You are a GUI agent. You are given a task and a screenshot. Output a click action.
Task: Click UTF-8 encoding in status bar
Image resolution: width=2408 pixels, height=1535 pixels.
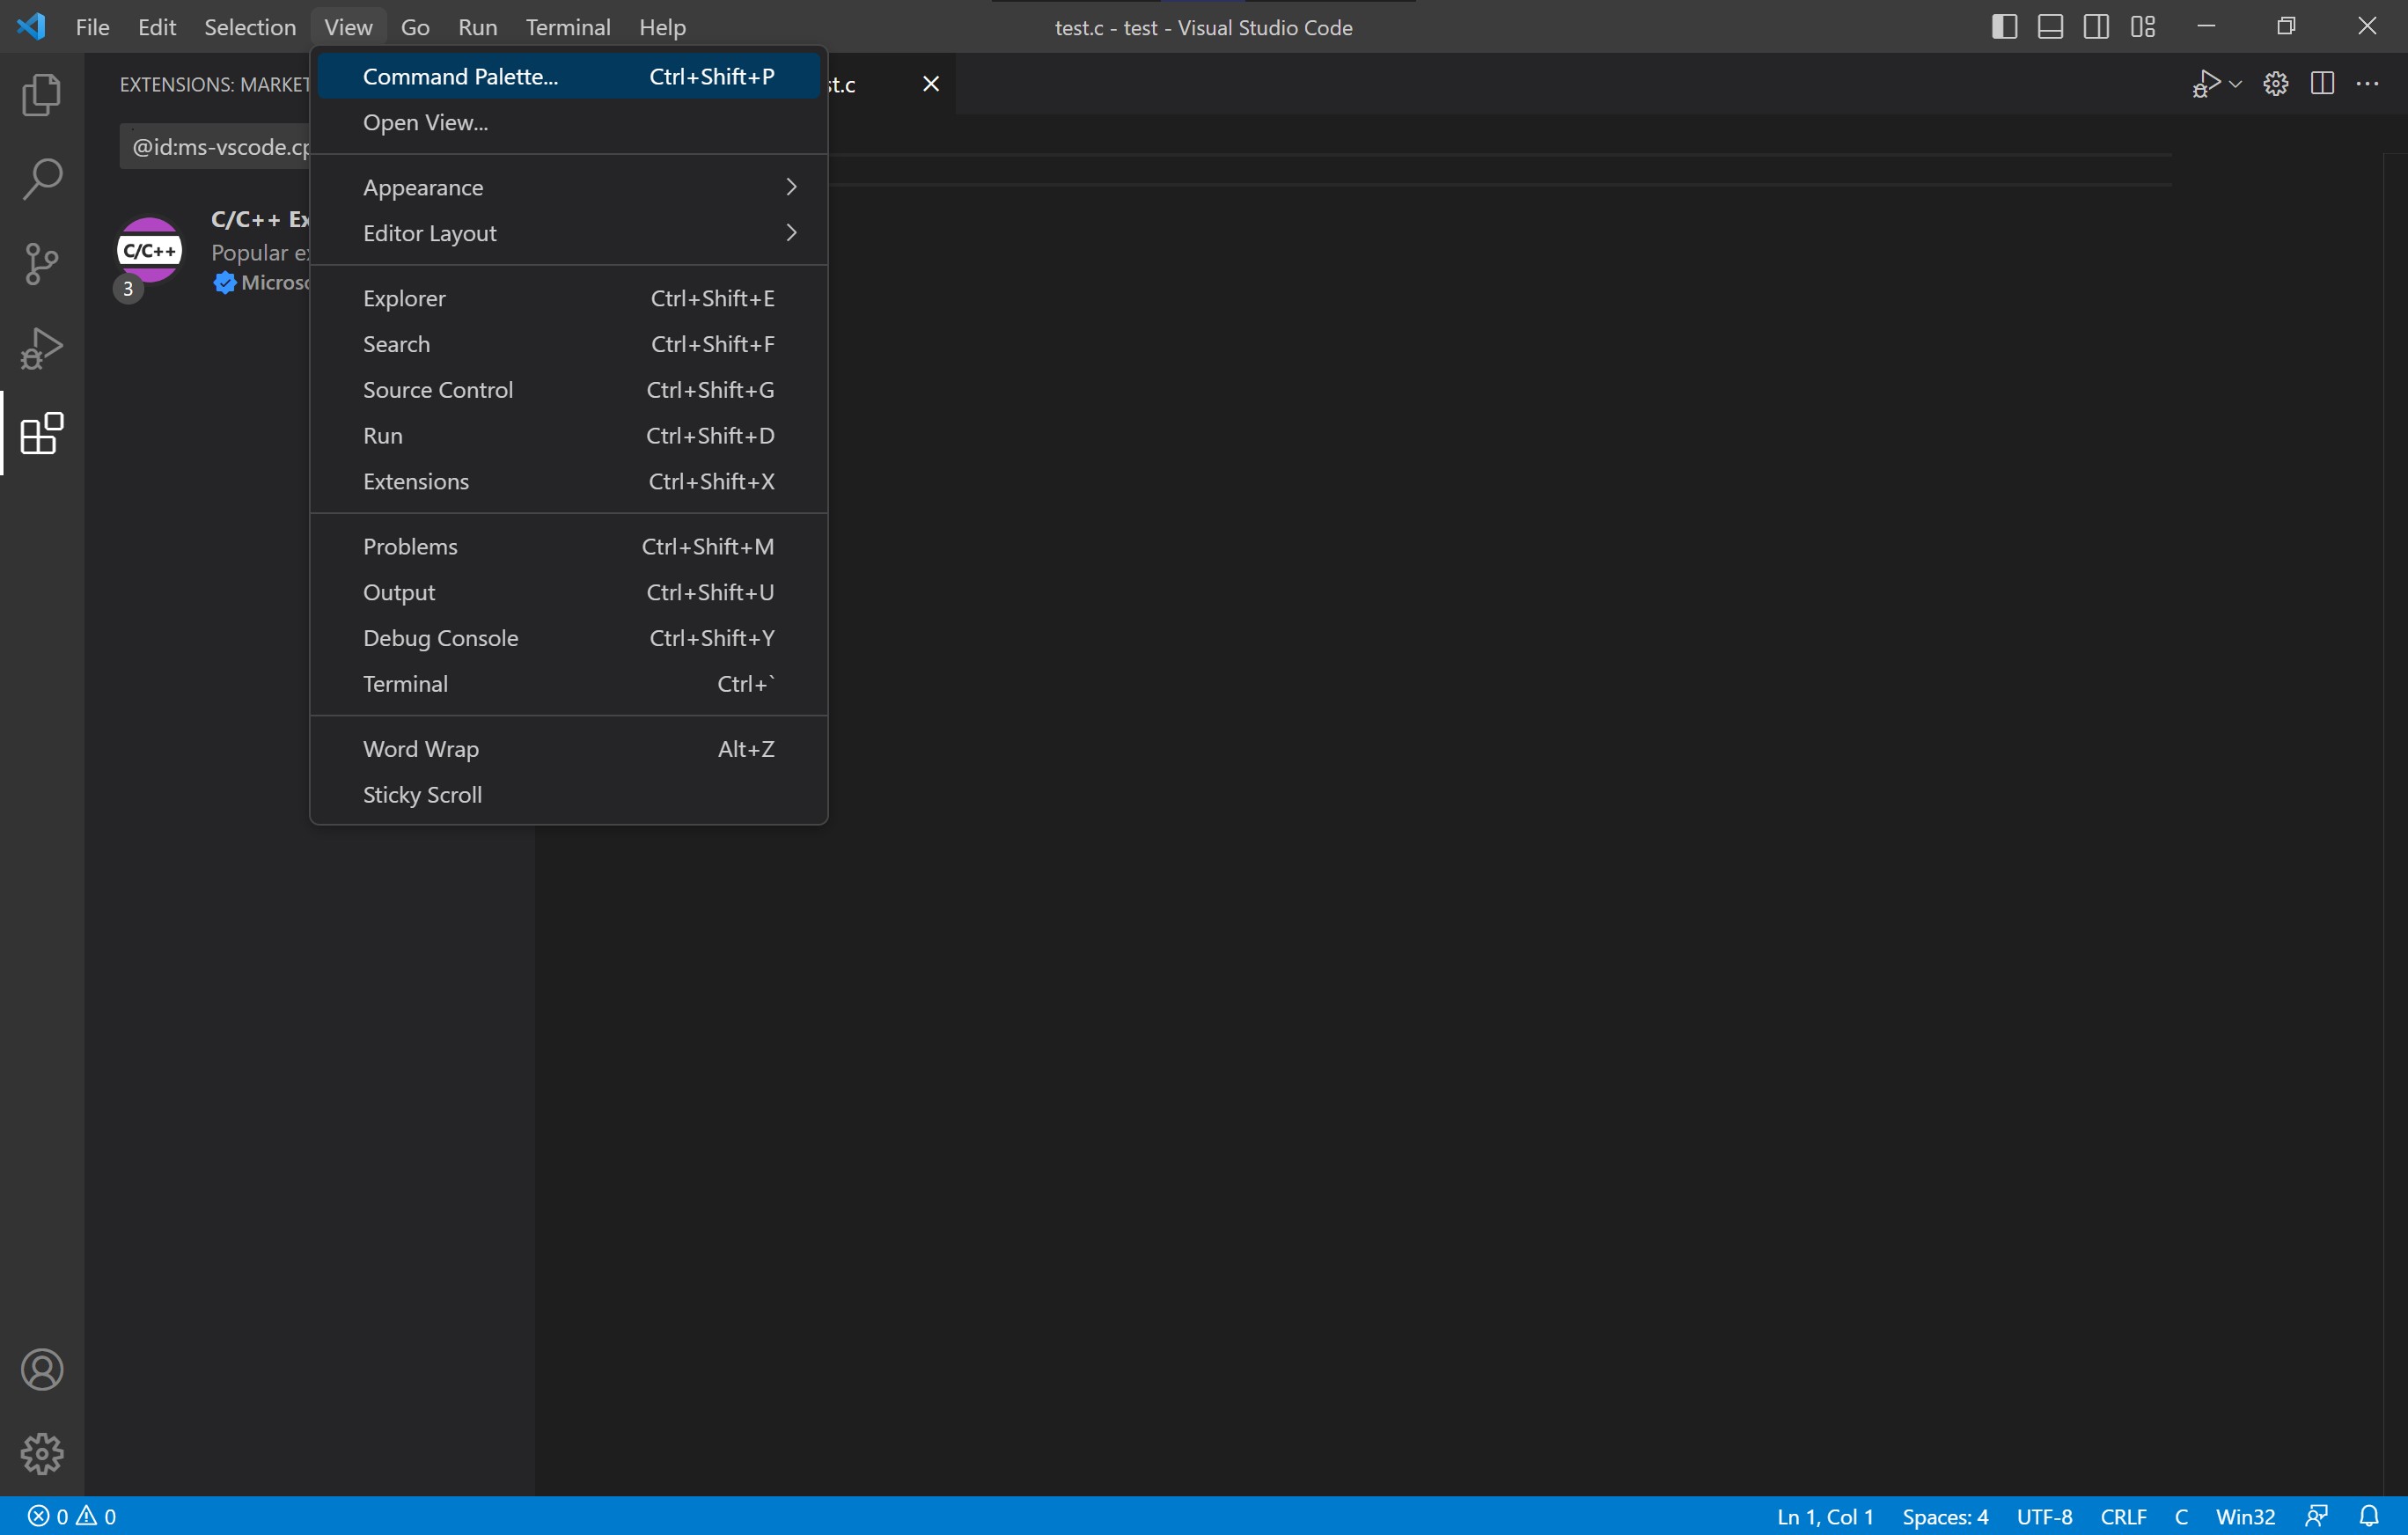(x=2044, y=1516)
